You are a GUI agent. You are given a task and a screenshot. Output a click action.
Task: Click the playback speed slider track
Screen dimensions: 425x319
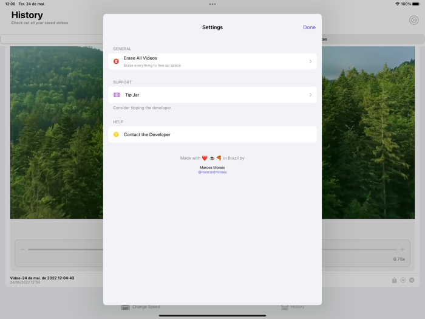[61, 249]
